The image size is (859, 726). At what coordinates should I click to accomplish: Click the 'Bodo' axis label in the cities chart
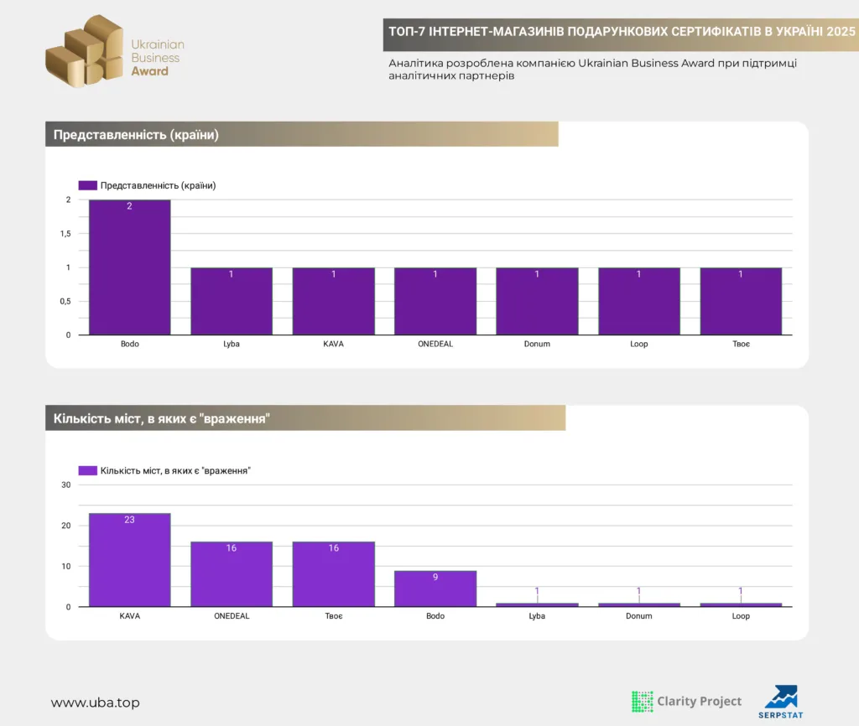[x=435, y=616]
